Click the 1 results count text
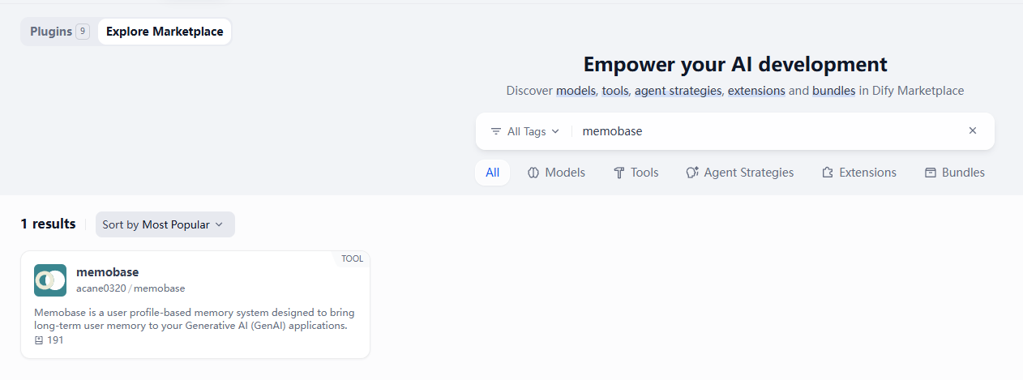Viewport: 1023px width, 380px height. pos(49,224)
